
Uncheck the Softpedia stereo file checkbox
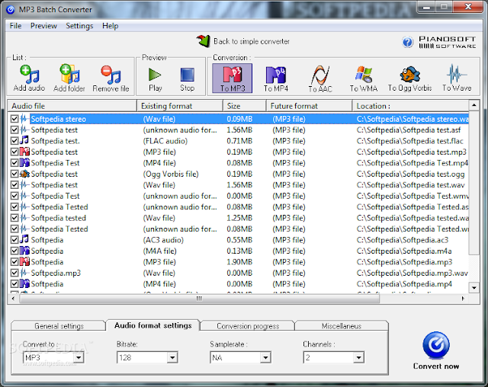click(x=14, y=119)
